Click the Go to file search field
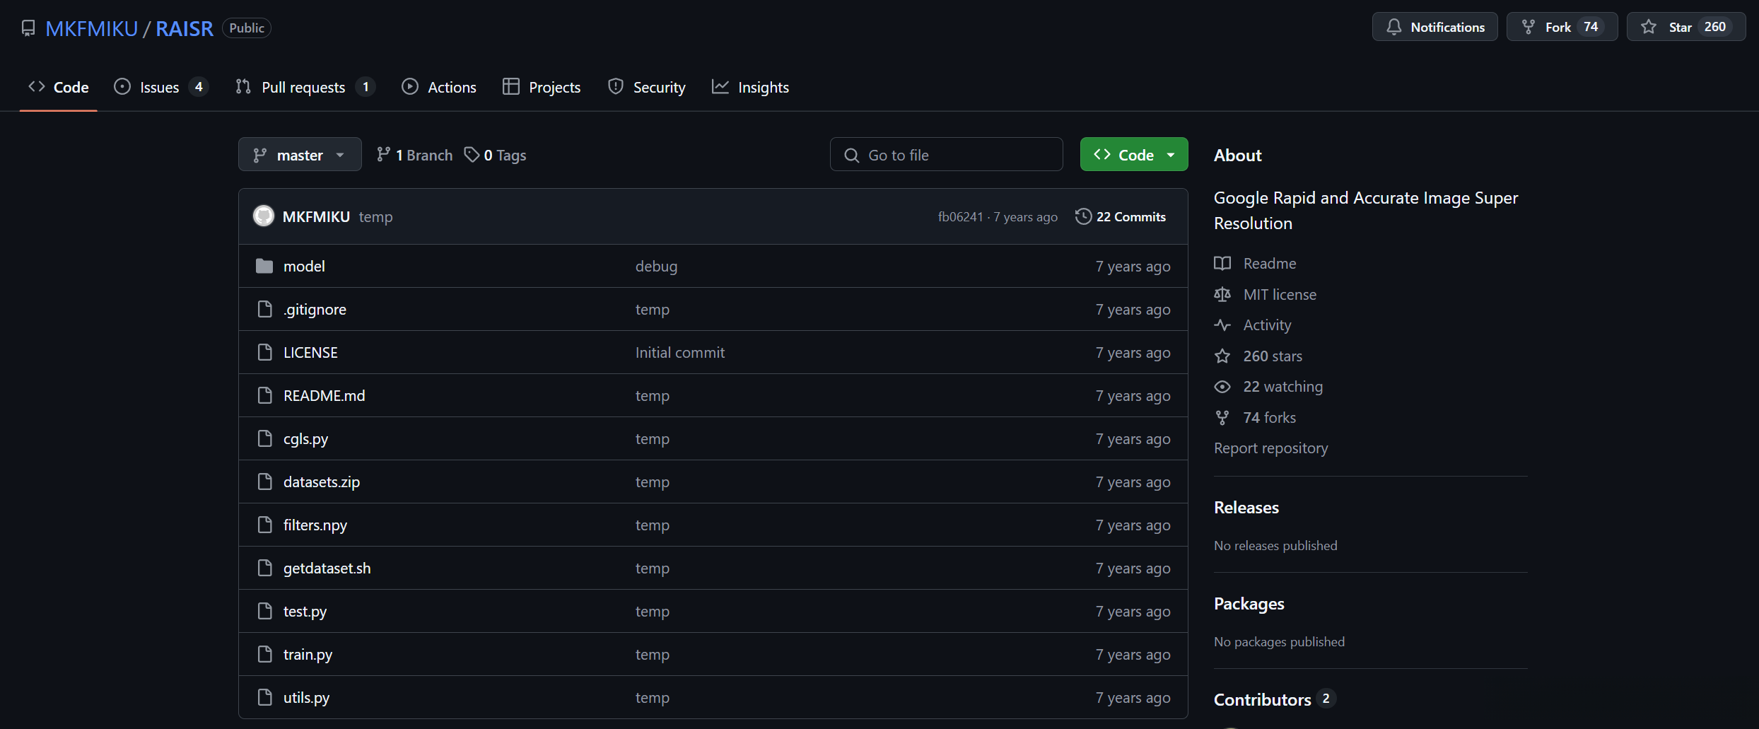1759x729 pixels. point(946,155)
